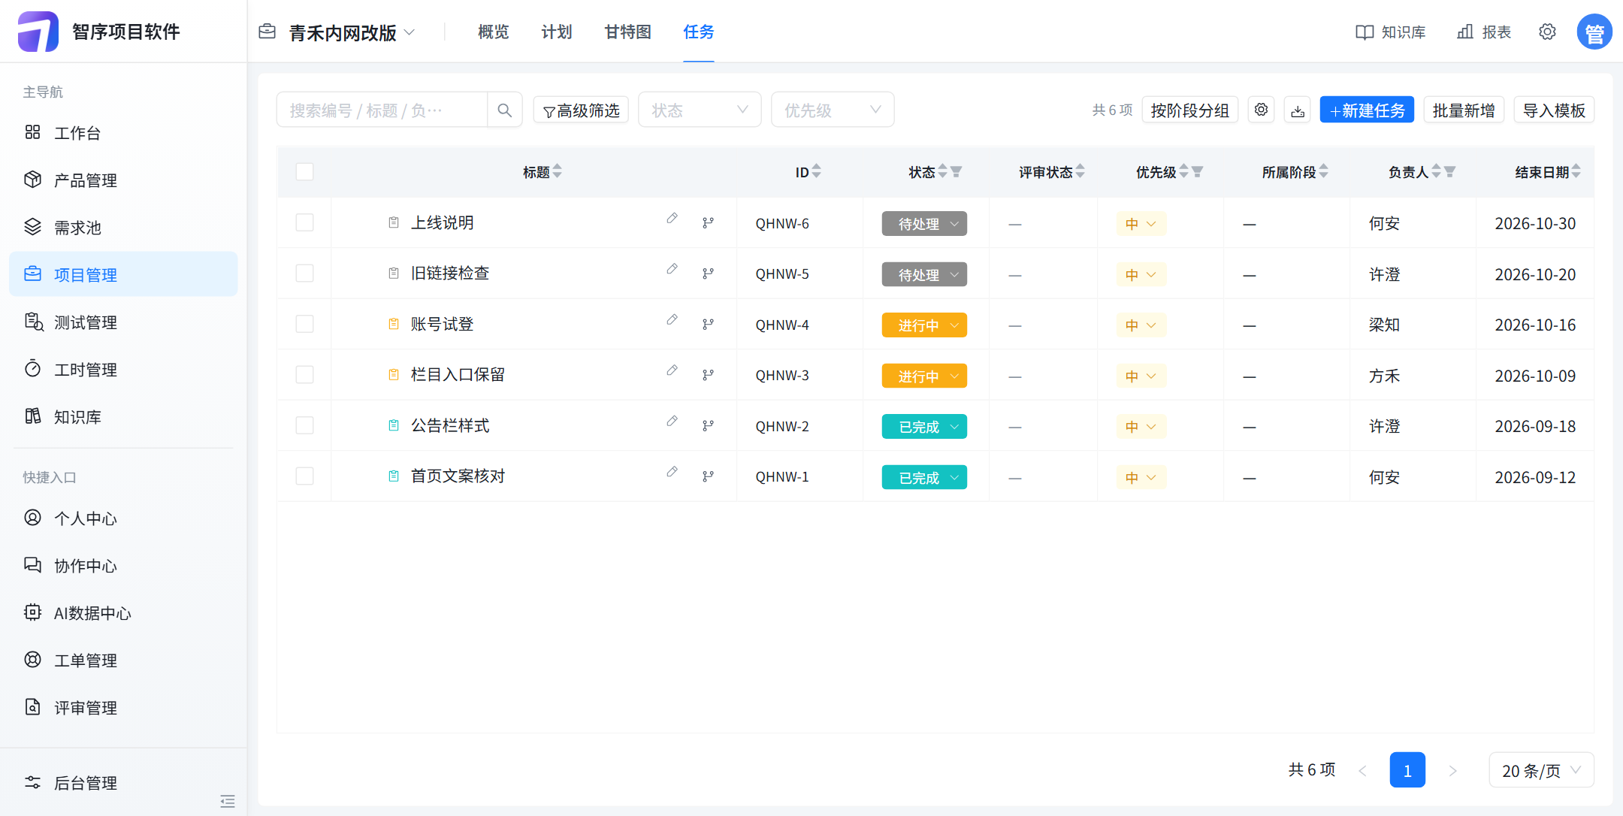The width and height of the screenshot is (1623, 816).
Task: Click the 导入模板 button
Action: point(1554,110)
